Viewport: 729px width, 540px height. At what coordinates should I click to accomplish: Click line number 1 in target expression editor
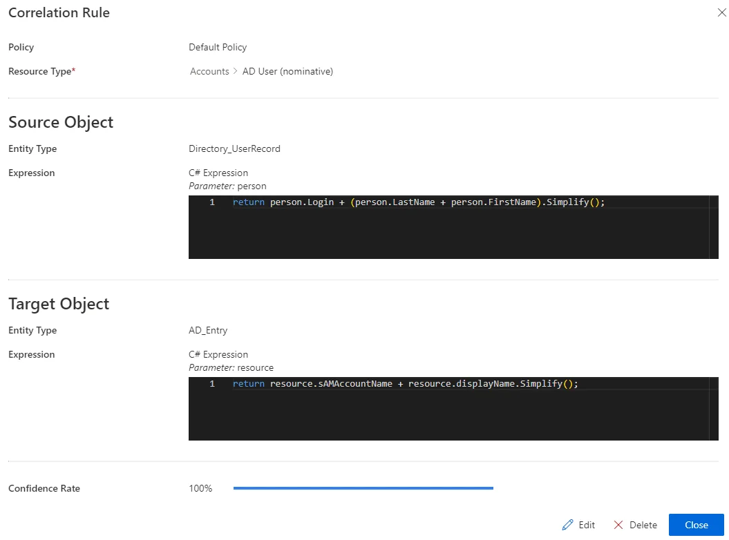pos(212,384)
